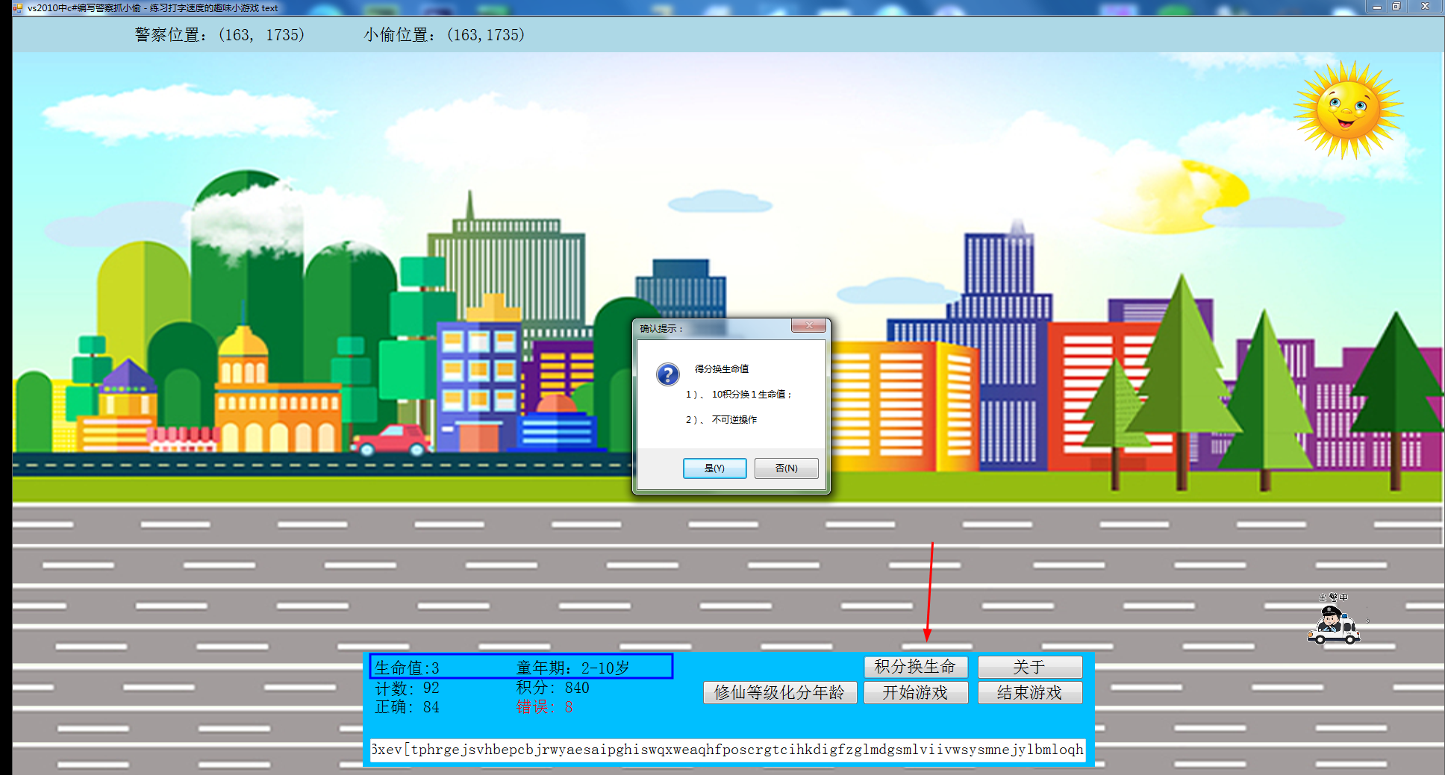Image resolution: width=1445 pixels, height=775 pixels.
Task: Click the 得分换生命值 heading in the dialog
Action: coord(722,368)
